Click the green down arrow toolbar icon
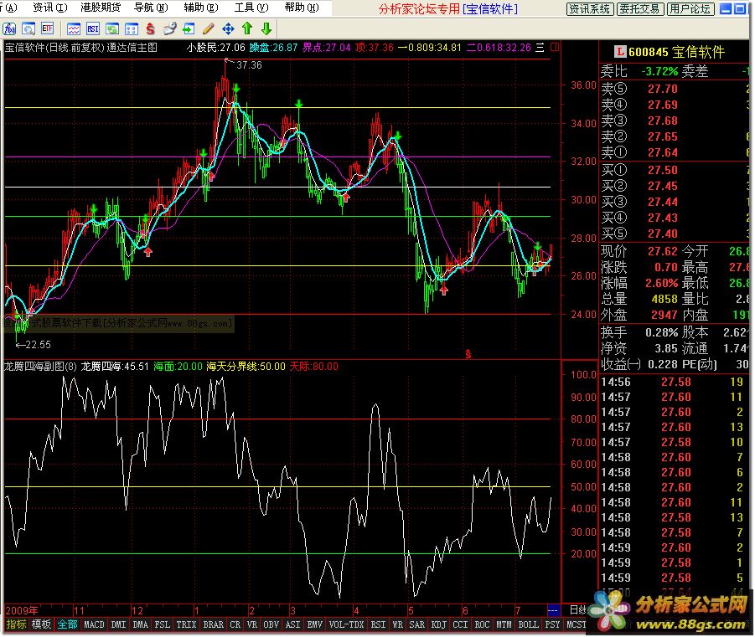This screenshot has width=755, height=637. [x=266, y=28]
